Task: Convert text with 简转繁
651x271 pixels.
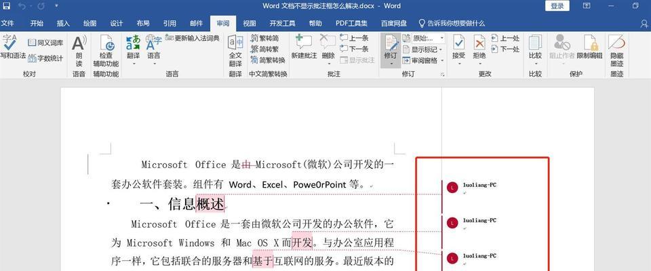Action: [264, 49]
